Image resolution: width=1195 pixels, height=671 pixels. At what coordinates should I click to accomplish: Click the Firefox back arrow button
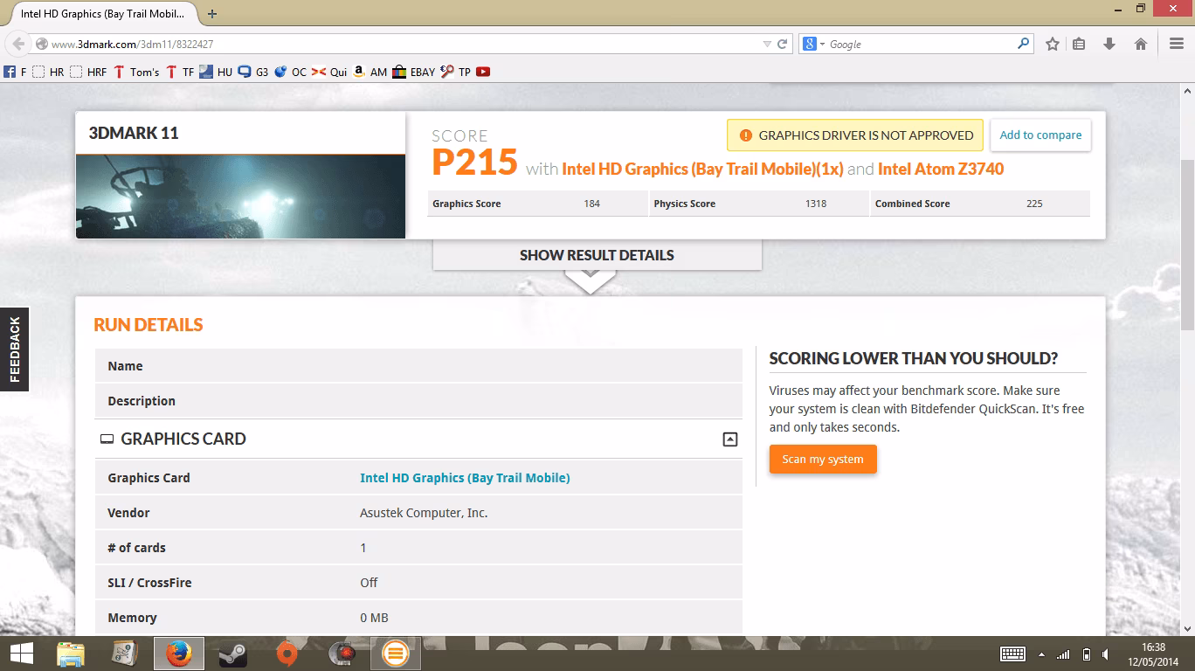(17, 44)
